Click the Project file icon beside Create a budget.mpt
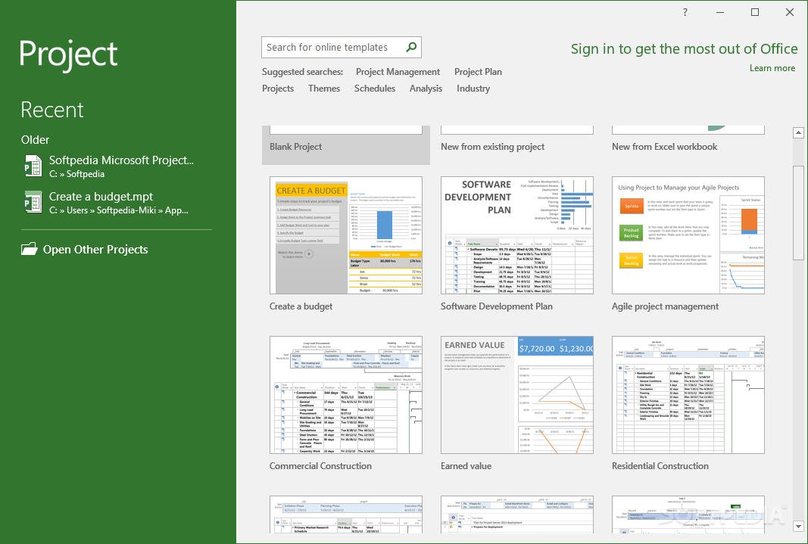Screen dimensions: 808x544 (32, 203)
